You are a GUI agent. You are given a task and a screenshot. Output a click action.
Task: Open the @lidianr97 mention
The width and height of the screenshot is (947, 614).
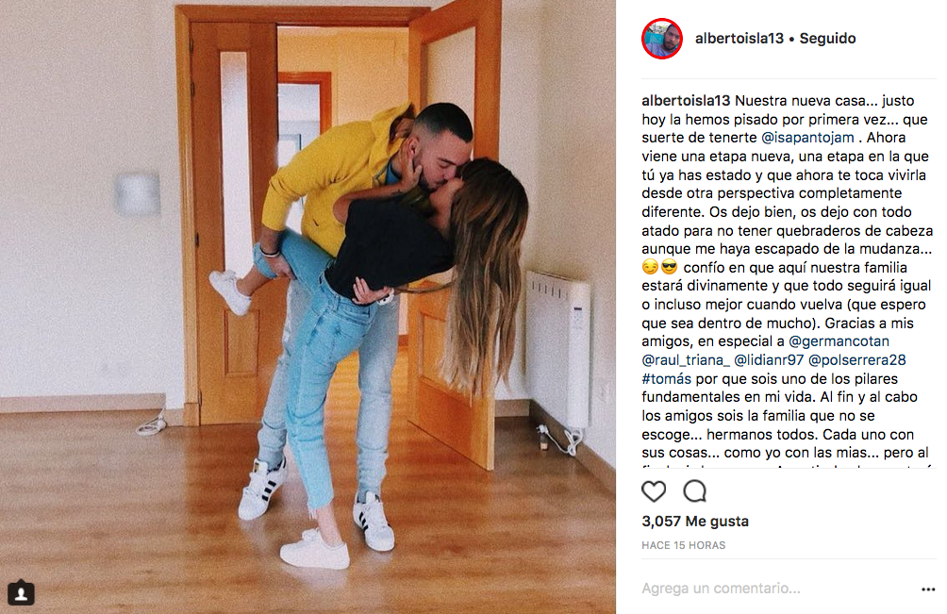pyautogui.click(x=768, y=360)
